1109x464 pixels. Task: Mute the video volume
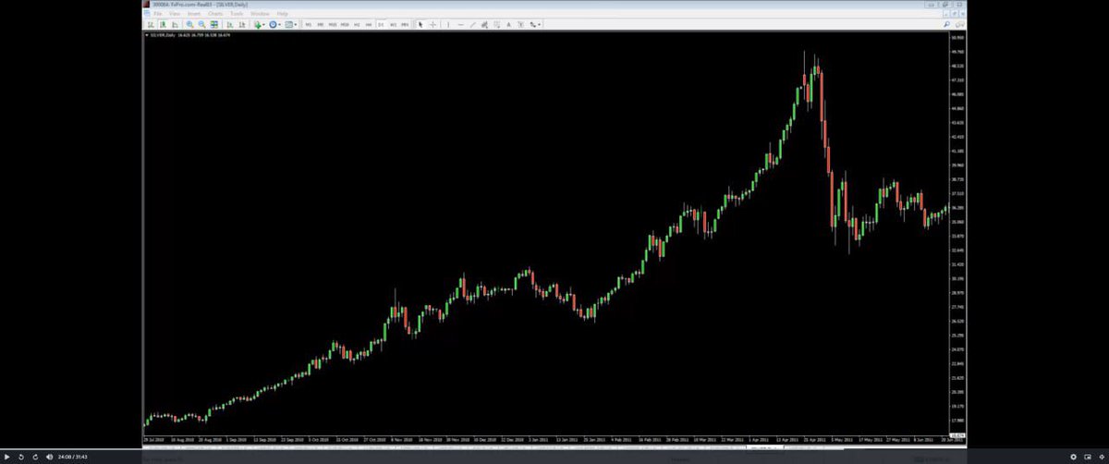click(x=49, y=457)
